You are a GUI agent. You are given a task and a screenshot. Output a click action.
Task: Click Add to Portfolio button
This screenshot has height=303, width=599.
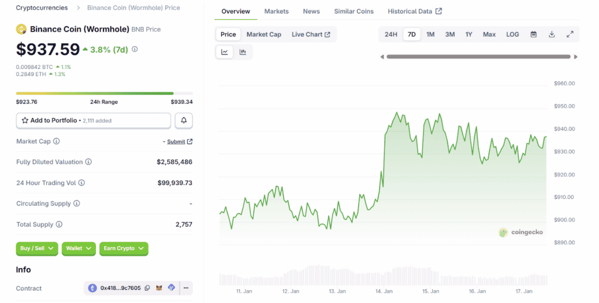point(94,120)
